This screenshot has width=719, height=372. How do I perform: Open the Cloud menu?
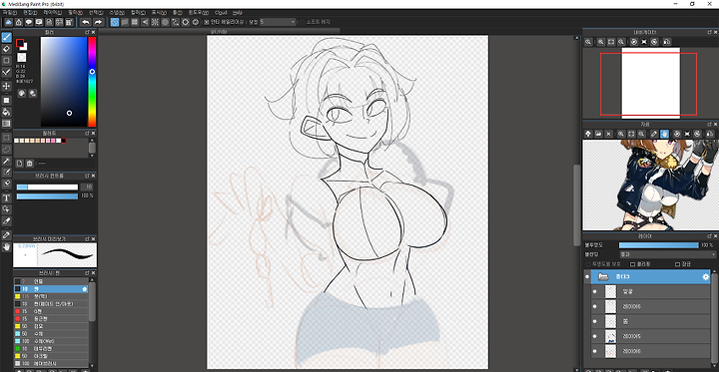pyautogui.click(x=221, y=13)
